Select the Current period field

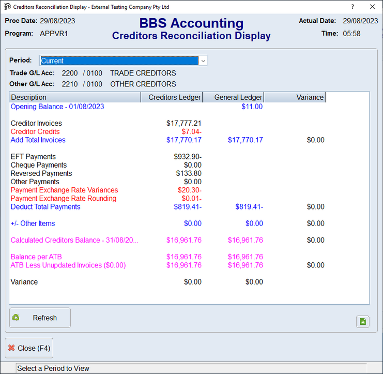(119, 61)
